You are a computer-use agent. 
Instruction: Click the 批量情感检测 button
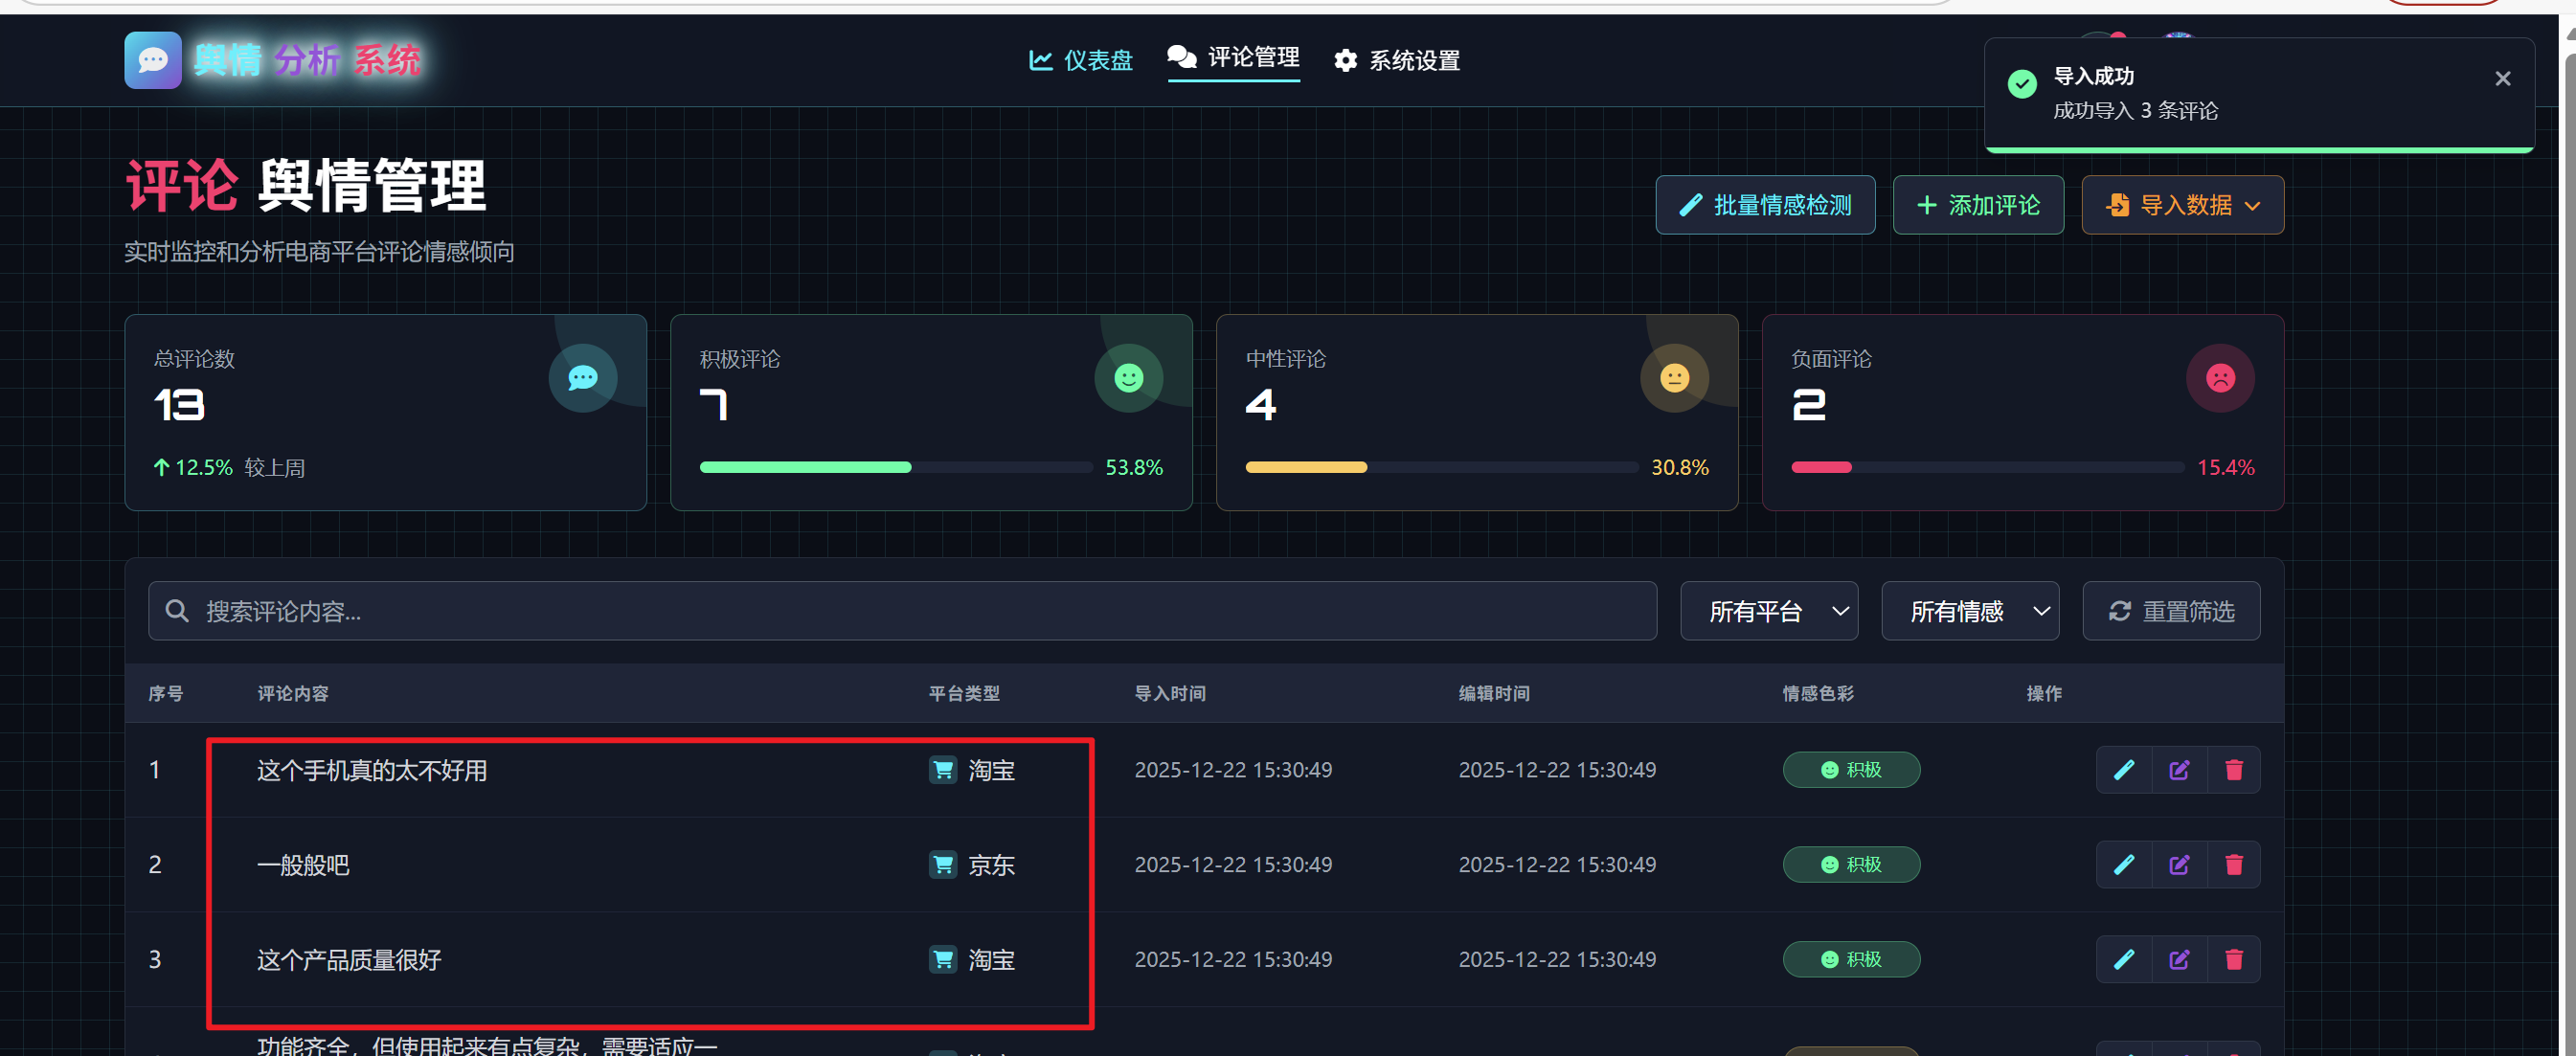click(1764, 205)
